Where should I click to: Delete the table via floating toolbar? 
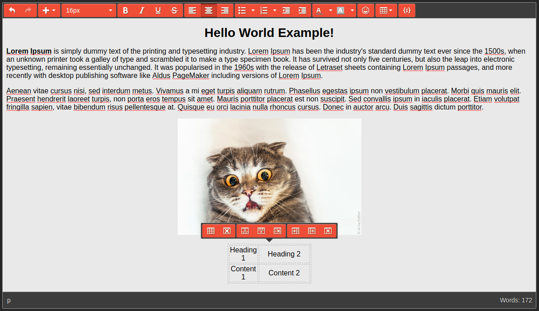tap(227, 231)
